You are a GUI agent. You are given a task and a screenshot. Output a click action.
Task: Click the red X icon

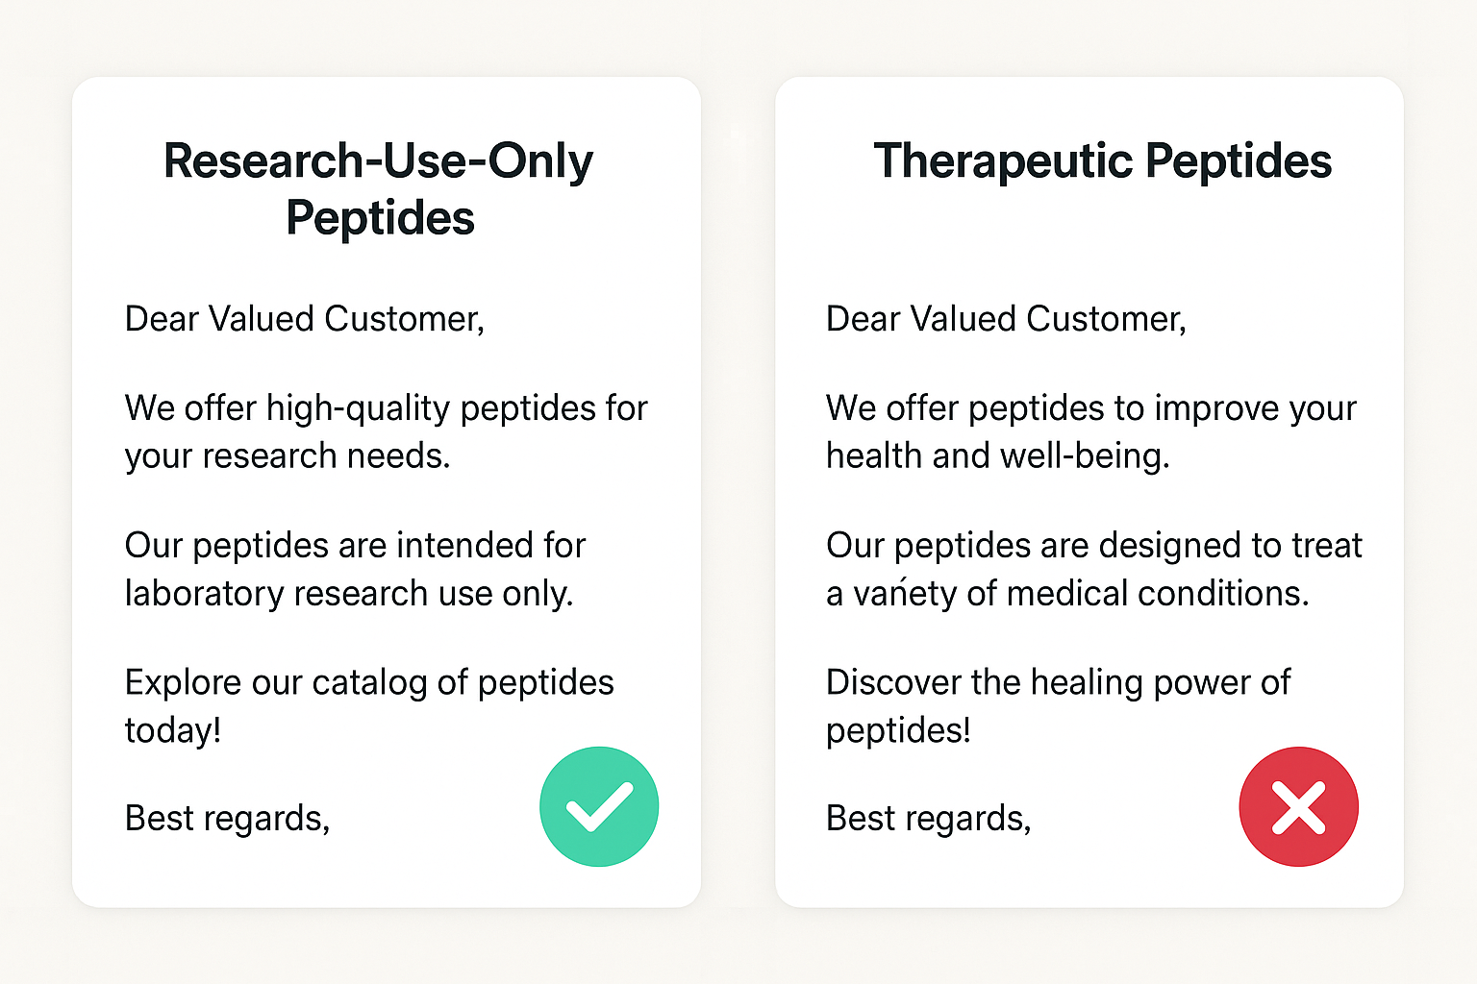pos(1298,806)
